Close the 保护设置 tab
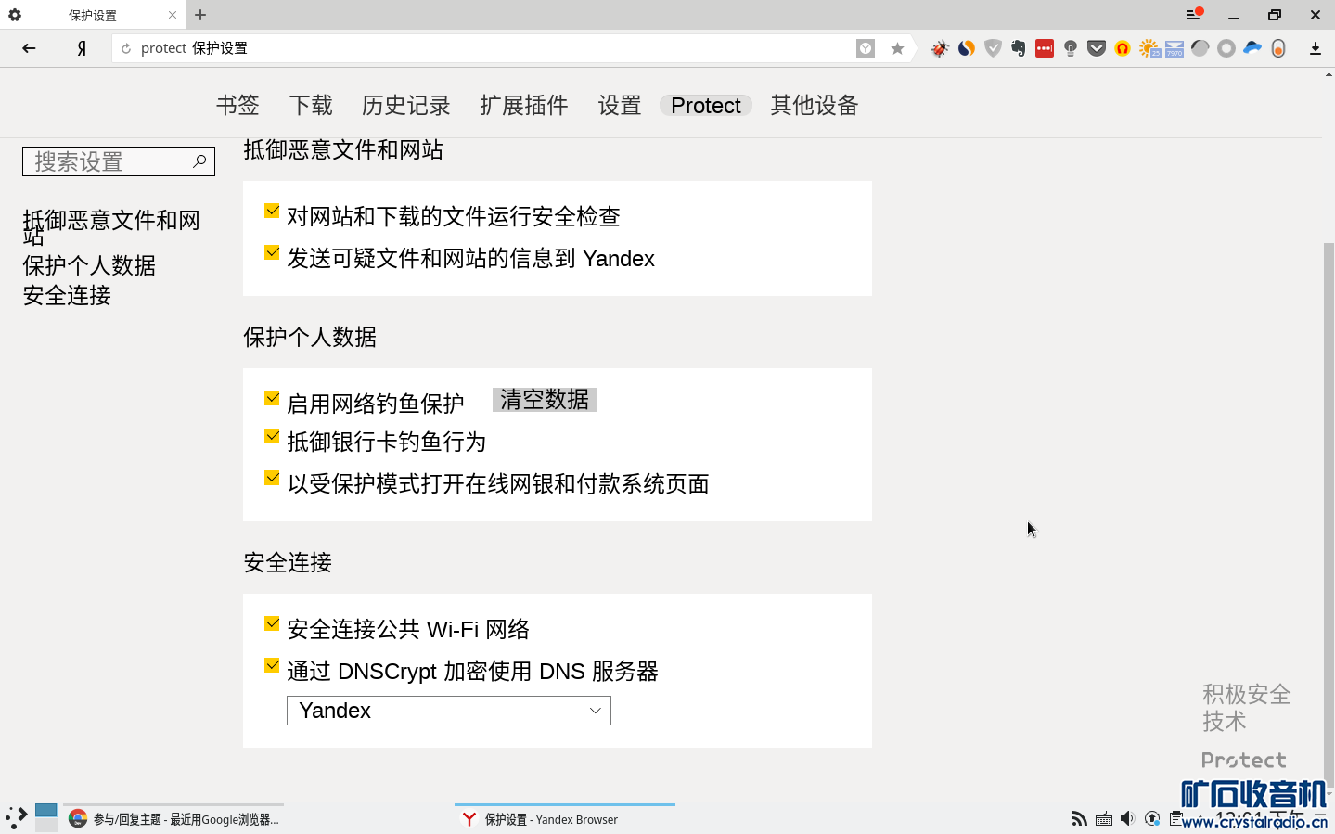Image resolution: width=1335 pixels, height=834 pixels. click(173, 15)
